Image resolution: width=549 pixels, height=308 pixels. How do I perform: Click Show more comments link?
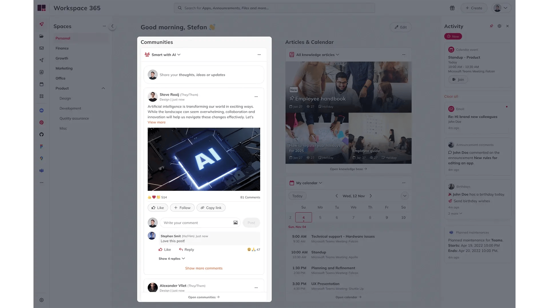[x=204, y=268]
